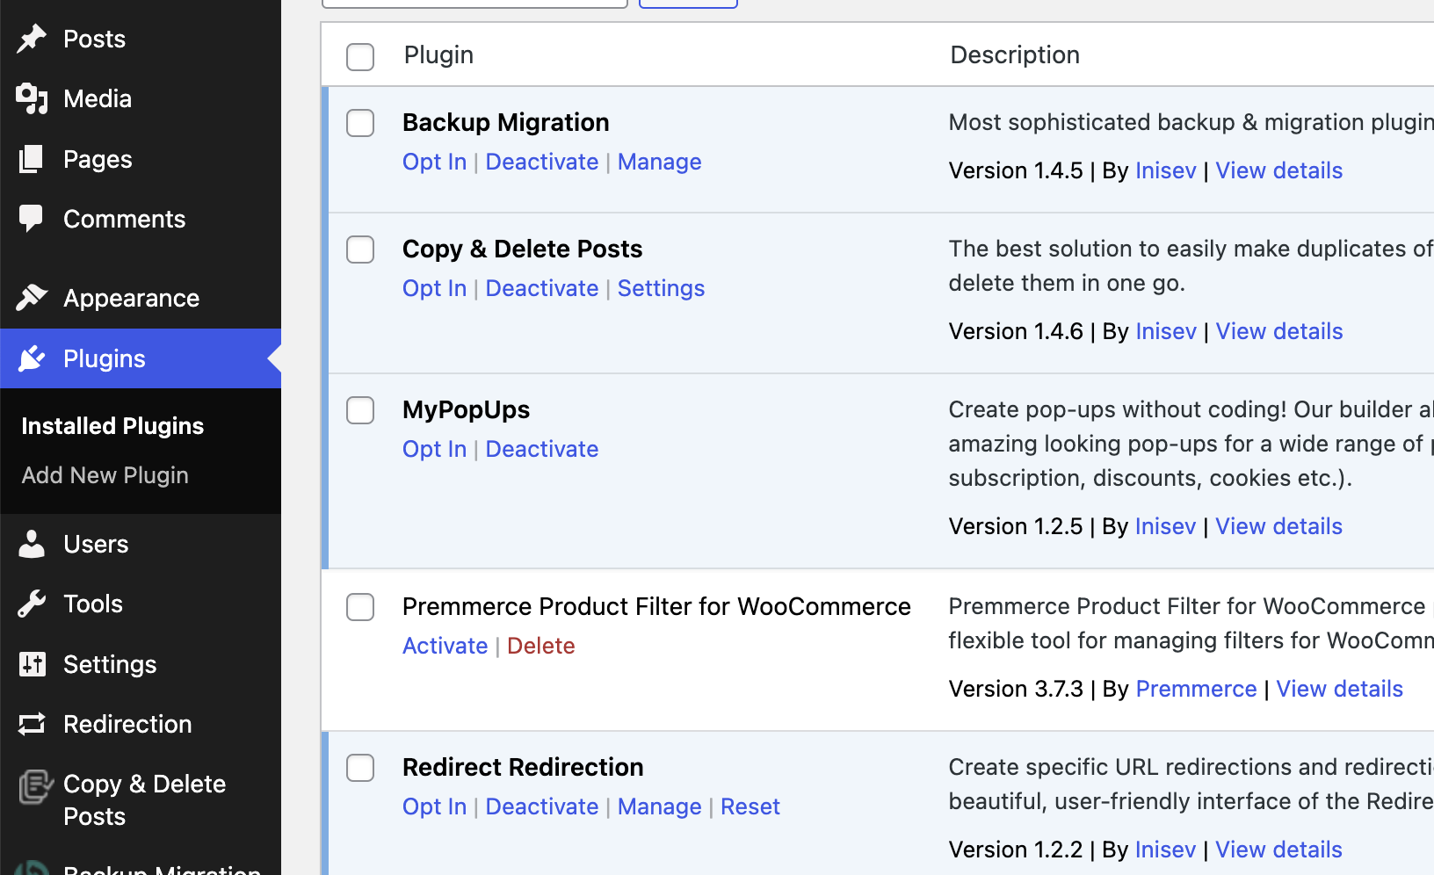Click the Posts pushpin icon
This screenshot has width=1434, height=875.
(x=32, y=39)
